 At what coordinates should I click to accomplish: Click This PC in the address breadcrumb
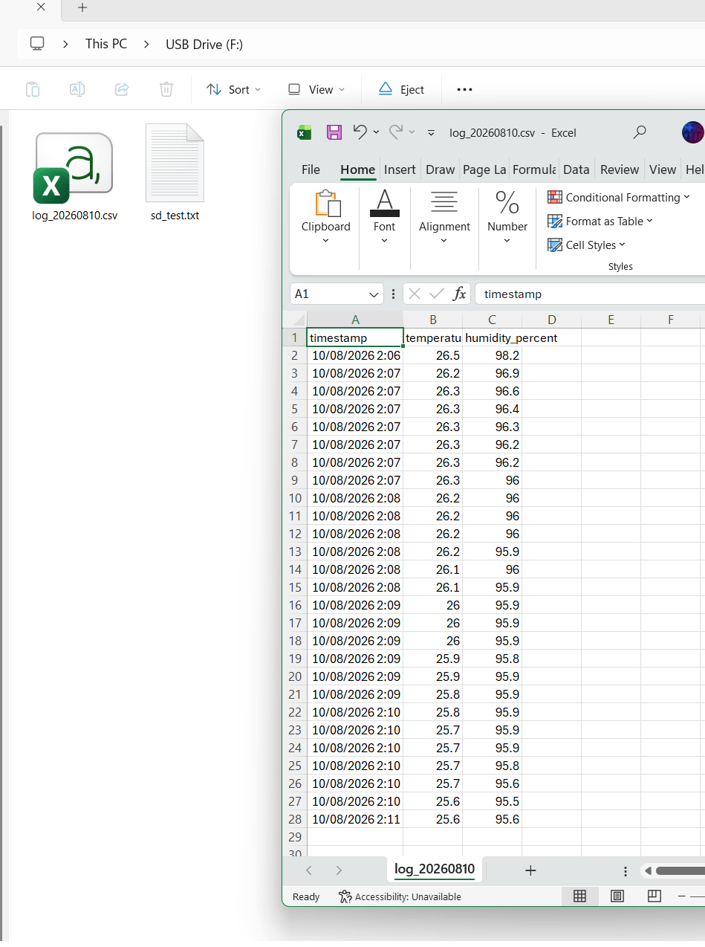coord(106,44)
